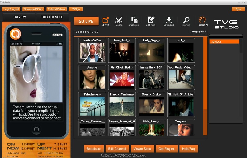Click the scissors Delete icon
Image resolution: width=247 pixels, height=158 pixels.
tap(119, 21)
